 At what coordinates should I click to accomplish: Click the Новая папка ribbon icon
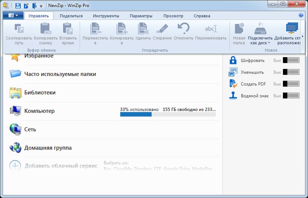(x=239, y=28)
